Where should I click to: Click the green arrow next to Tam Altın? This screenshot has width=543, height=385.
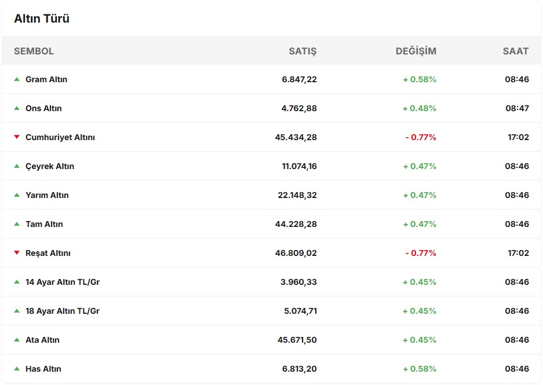17,224
